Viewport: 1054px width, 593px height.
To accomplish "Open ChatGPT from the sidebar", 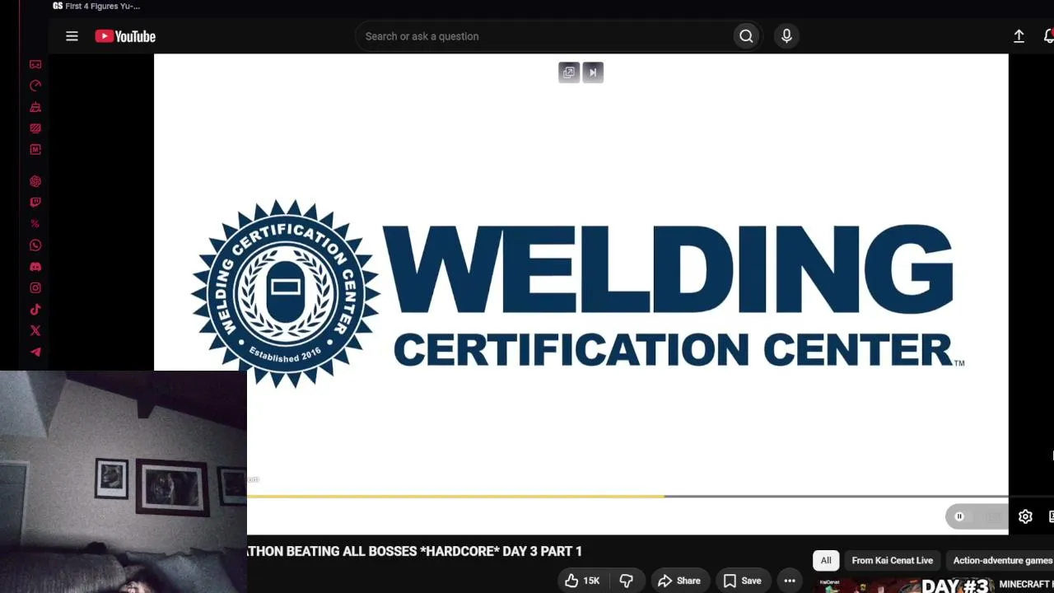I will click(x=35, y=181).
